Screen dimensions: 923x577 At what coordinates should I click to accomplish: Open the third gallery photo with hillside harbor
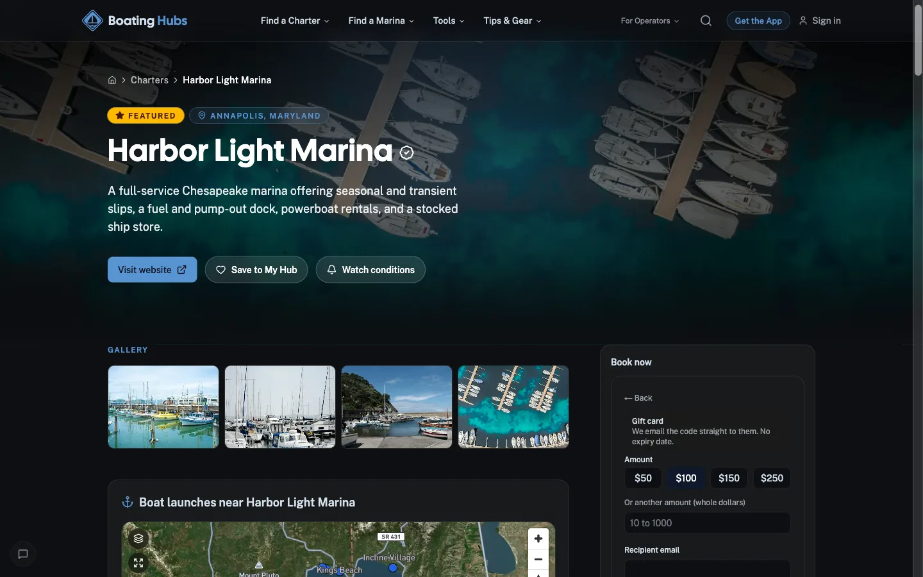coord(397,407)
